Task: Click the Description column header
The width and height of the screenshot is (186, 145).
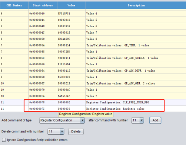Action: coord(136,6)
